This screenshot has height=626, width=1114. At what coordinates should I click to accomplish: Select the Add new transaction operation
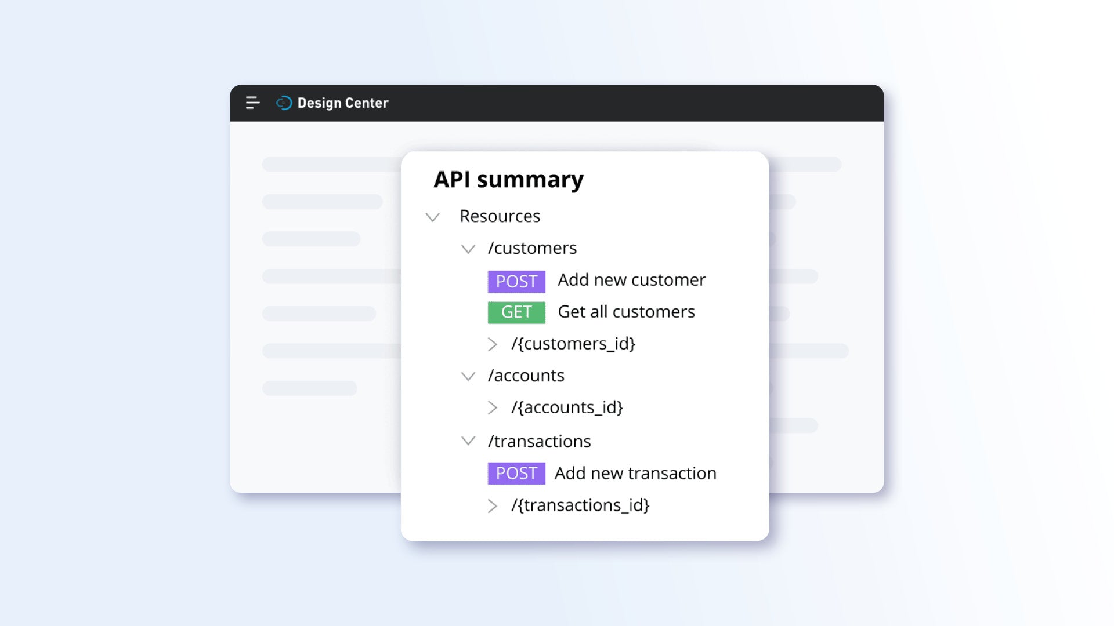(635, 474)
